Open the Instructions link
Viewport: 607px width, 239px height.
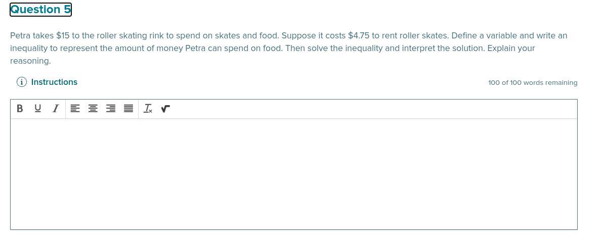pos(54,82)
